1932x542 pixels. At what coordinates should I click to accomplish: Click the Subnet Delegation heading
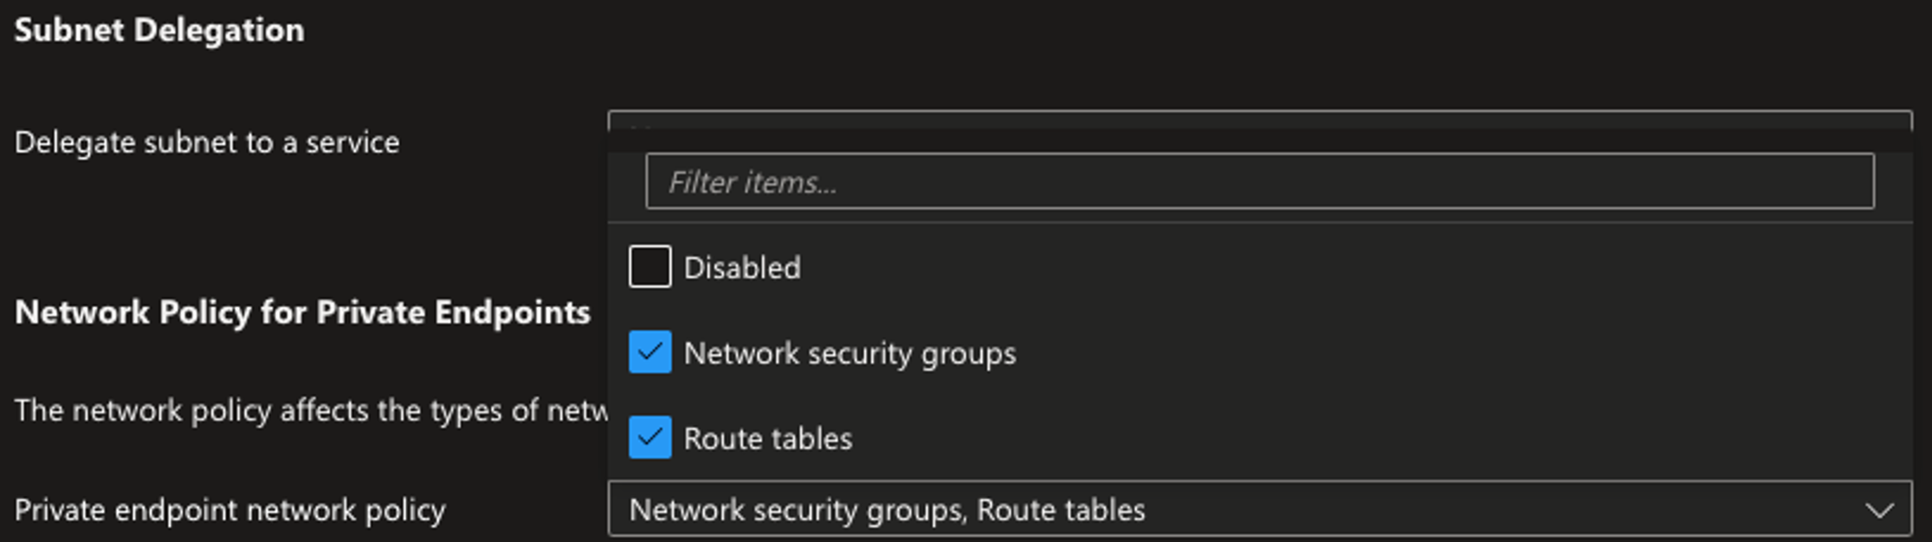click(159, 30)
